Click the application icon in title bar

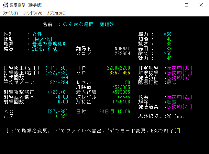click(x=5, y=5)
